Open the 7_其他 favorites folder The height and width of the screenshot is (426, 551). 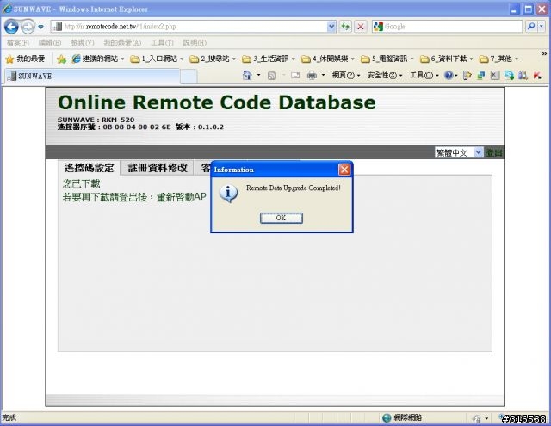pyautogui.click(x=499, y=59)
